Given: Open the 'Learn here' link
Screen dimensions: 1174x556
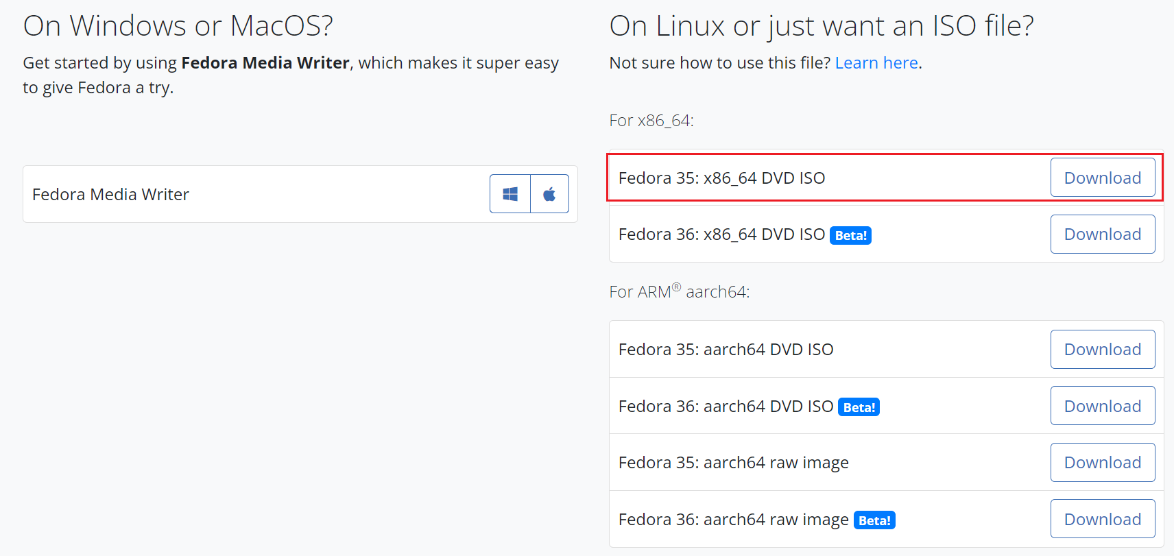Looking at the screenshot, I should point(876,63).
